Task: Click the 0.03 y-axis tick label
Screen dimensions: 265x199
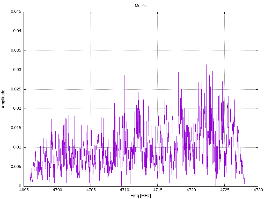Action: 17,70
